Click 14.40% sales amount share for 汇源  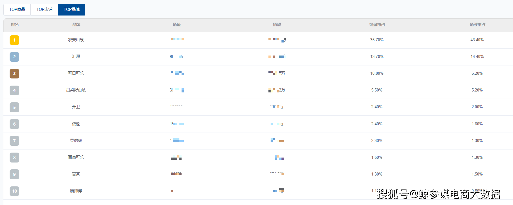pyautogui.click(x=477, y=57)
